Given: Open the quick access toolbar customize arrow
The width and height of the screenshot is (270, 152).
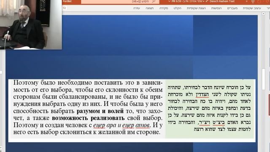Looking at the screenshot, I should click(x=246, y=2).
